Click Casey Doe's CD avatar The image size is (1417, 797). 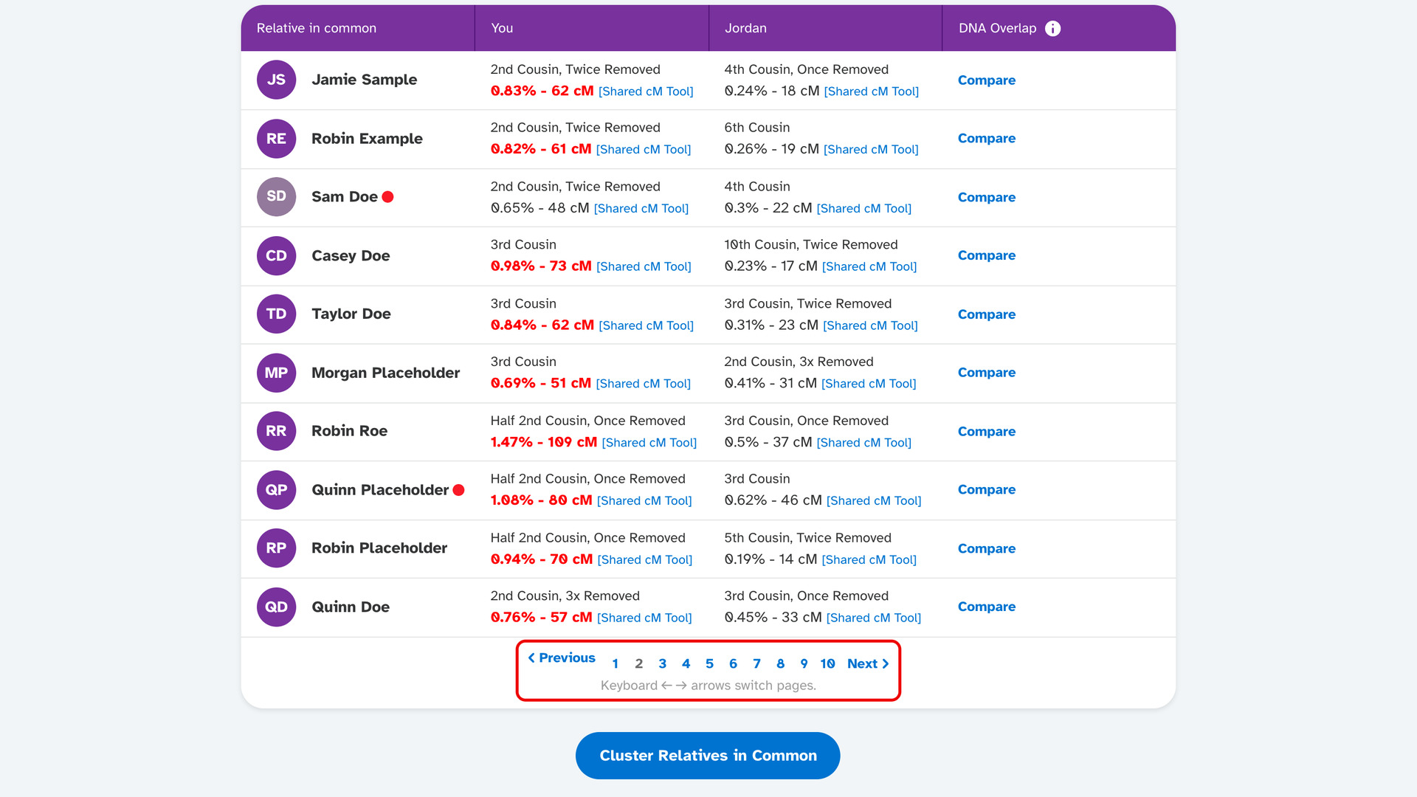[x=276, y=255]
